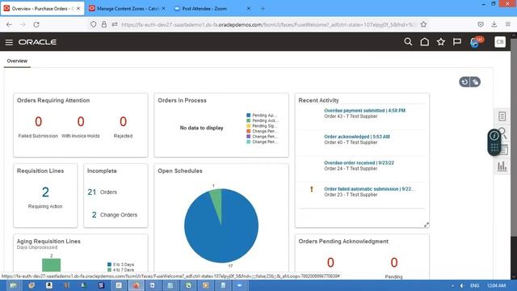Open the Tasks panel document icon
The height and width of the screenshot is (291, 517).
(502, 116)
